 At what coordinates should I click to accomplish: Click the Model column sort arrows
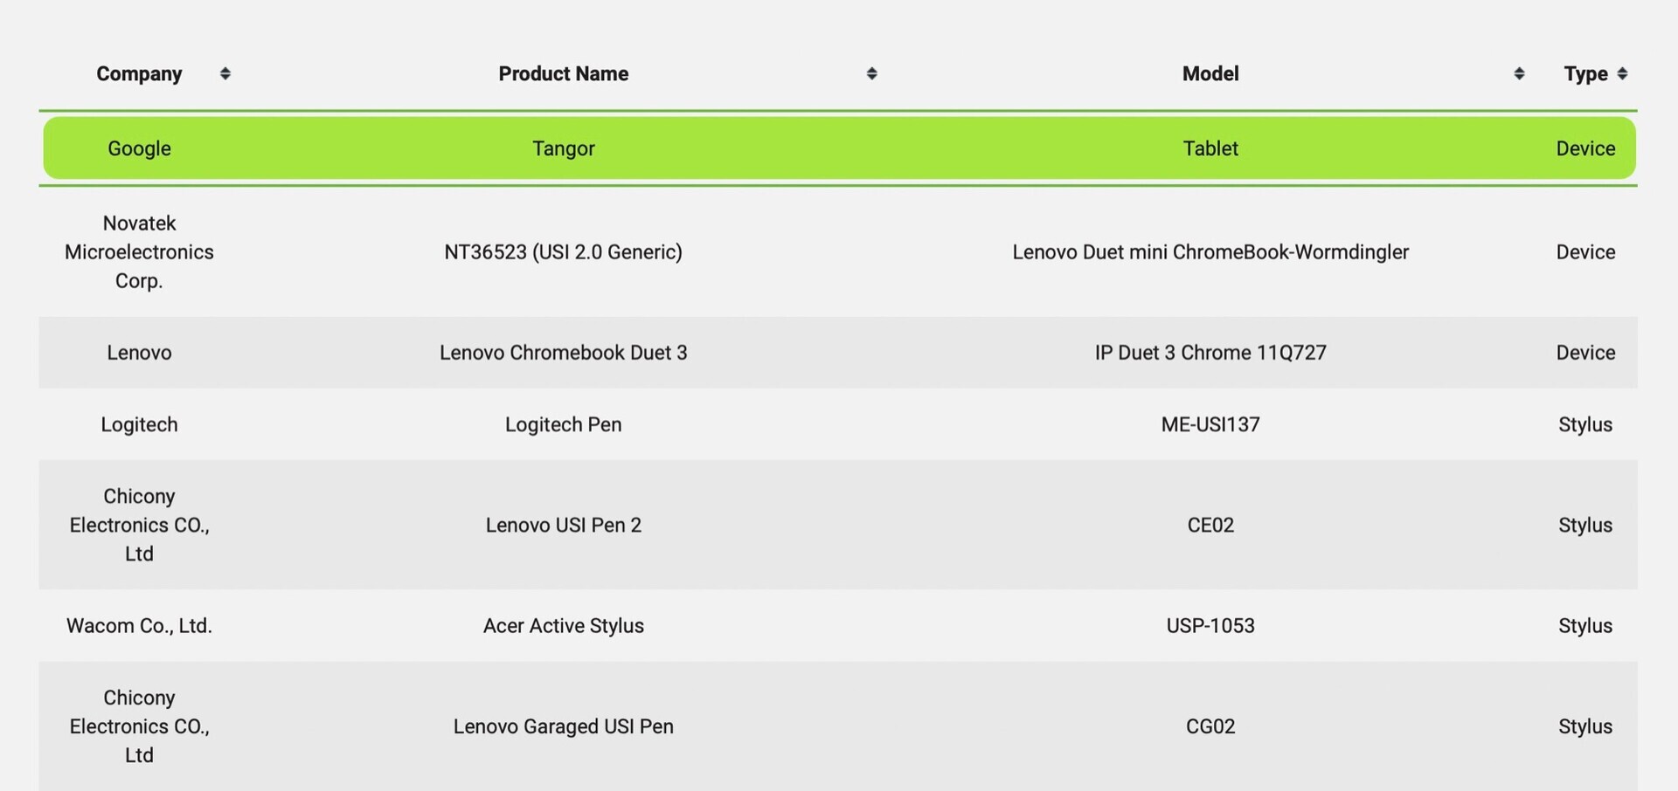tap(1519, 73)
